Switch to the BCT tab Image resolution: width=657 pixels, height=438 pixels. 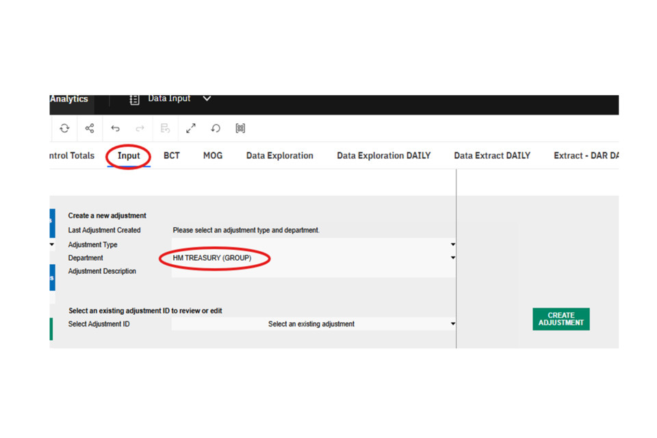pyautogui.click(x=172, y=156)
